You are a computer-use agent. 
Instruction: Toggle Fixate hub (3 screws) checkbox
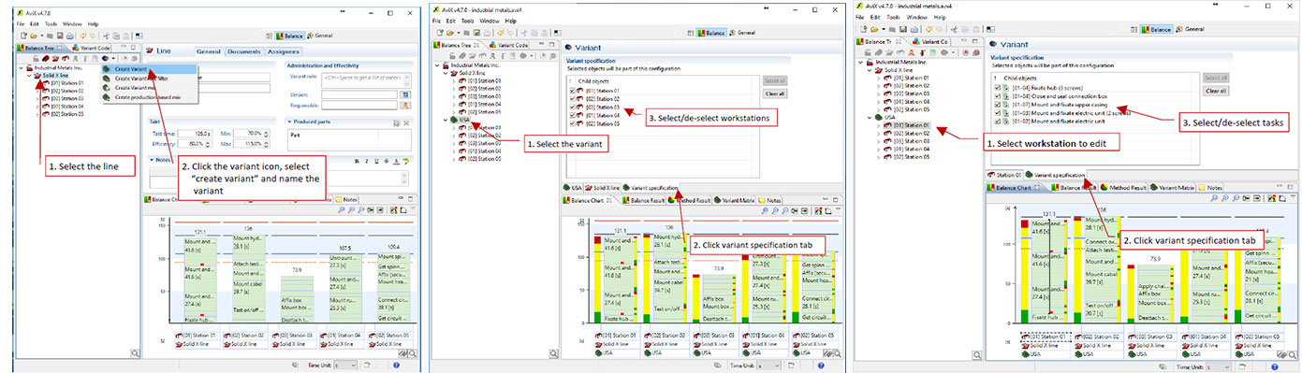pos(997,88)
